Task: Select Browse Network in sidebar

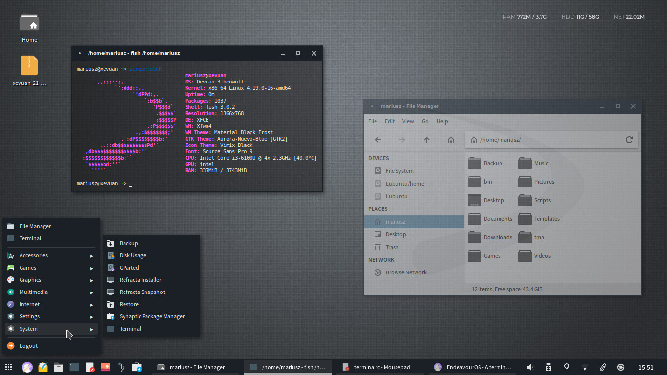Action: click(x=414, y=272)
